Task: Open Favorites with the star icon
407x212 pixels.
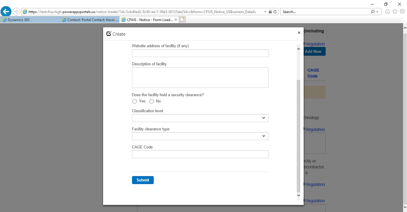Action: (x=395, y=12)
